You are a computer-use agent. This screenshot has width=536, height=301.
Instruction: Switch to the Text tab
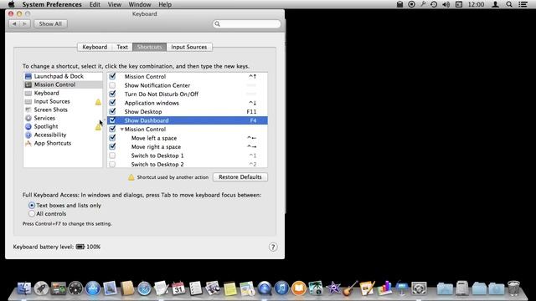tap(122, 47)
